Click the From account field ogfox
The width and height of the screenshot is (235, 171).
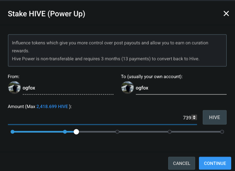68,88
